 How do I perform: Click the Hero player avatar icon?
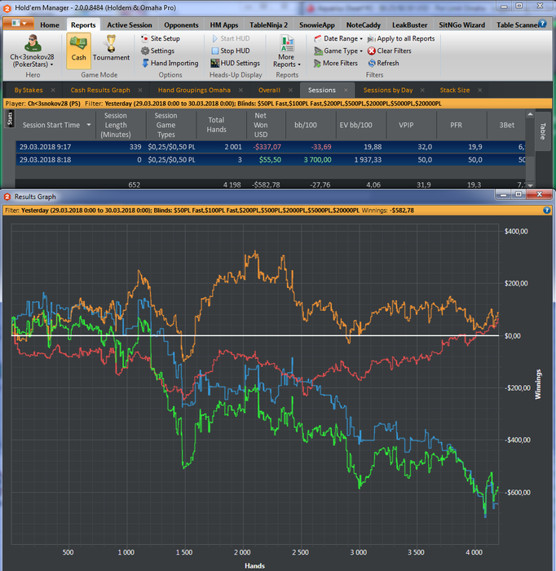click(33, 43)
